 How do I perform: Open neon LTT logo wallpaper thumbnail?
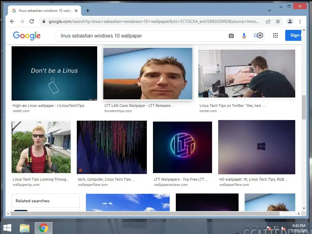pos(183,147)
